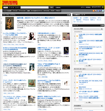
Task: Click the 検索 search button
Action: click(52, 7)
